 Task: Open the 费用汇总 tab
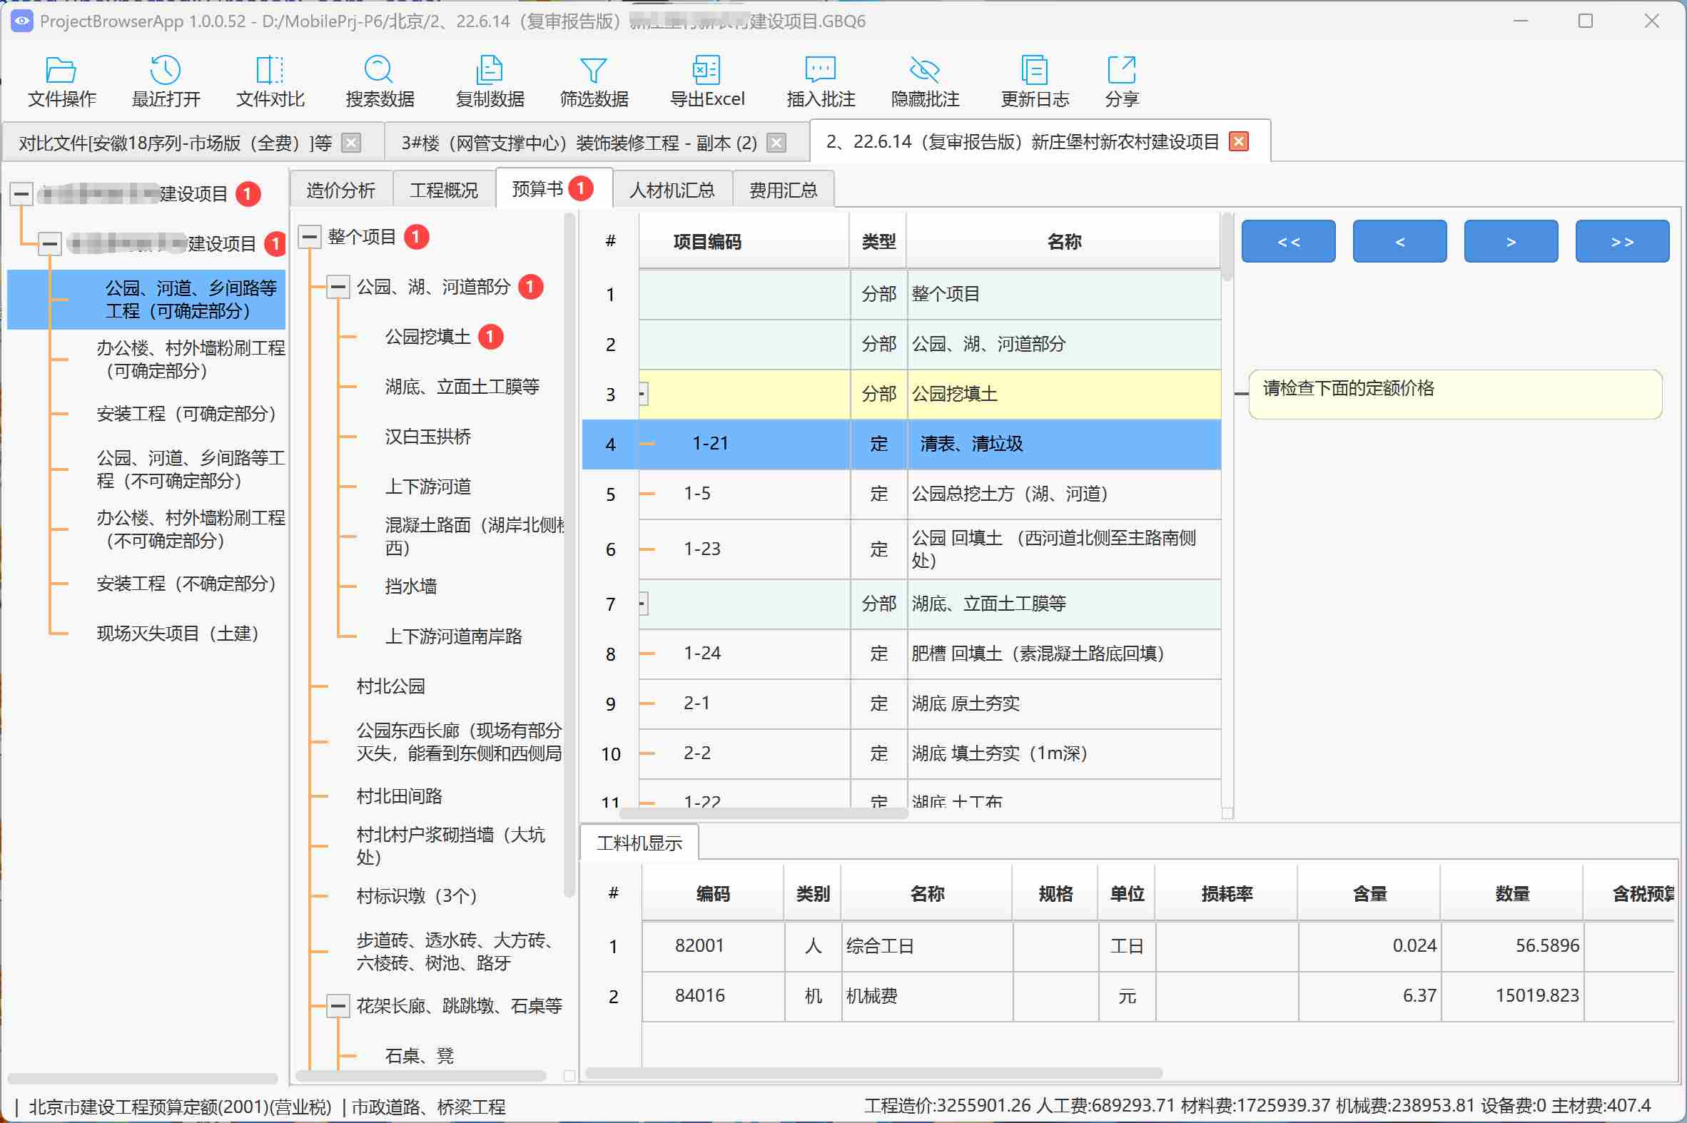pyautogui.click(x=783, y=190)
